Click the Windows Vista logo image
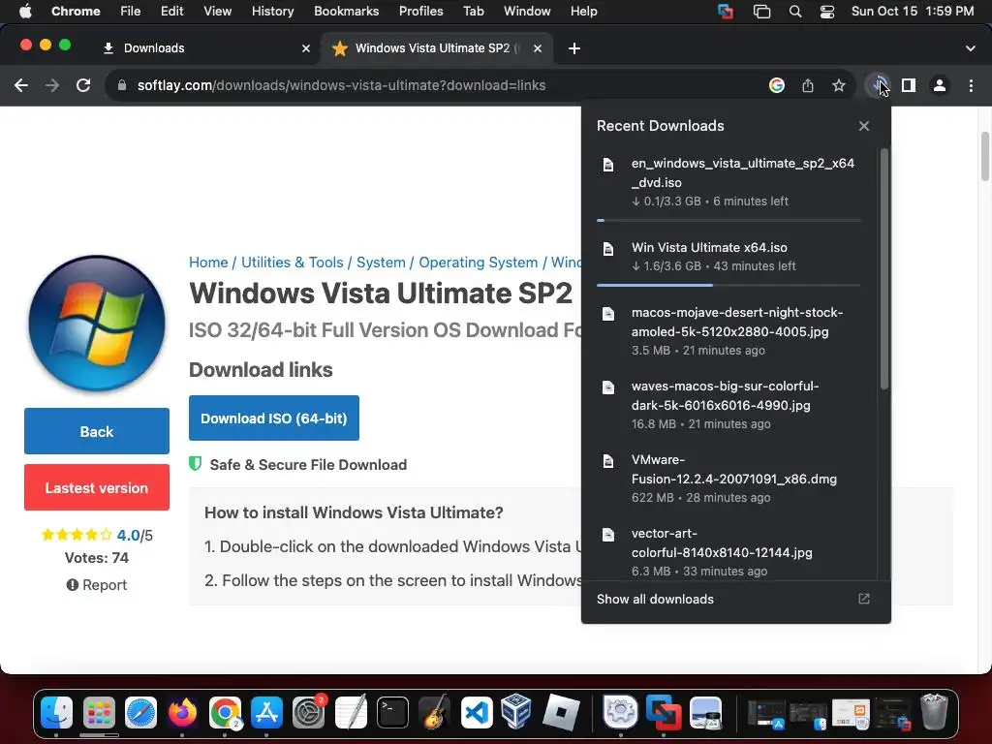 (x=97, y=324)
